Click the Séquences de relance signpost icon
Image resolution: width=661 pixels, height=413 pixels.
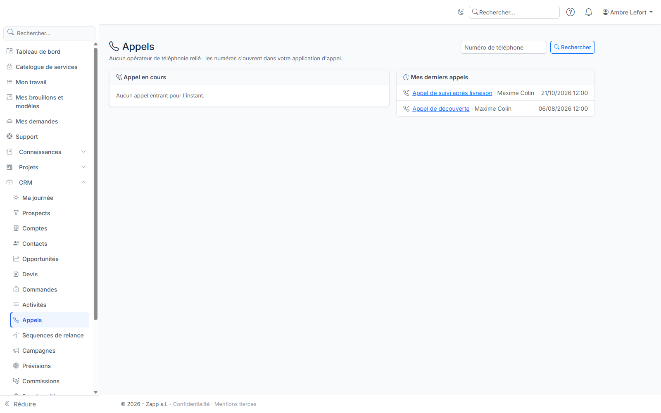point(16,335)
